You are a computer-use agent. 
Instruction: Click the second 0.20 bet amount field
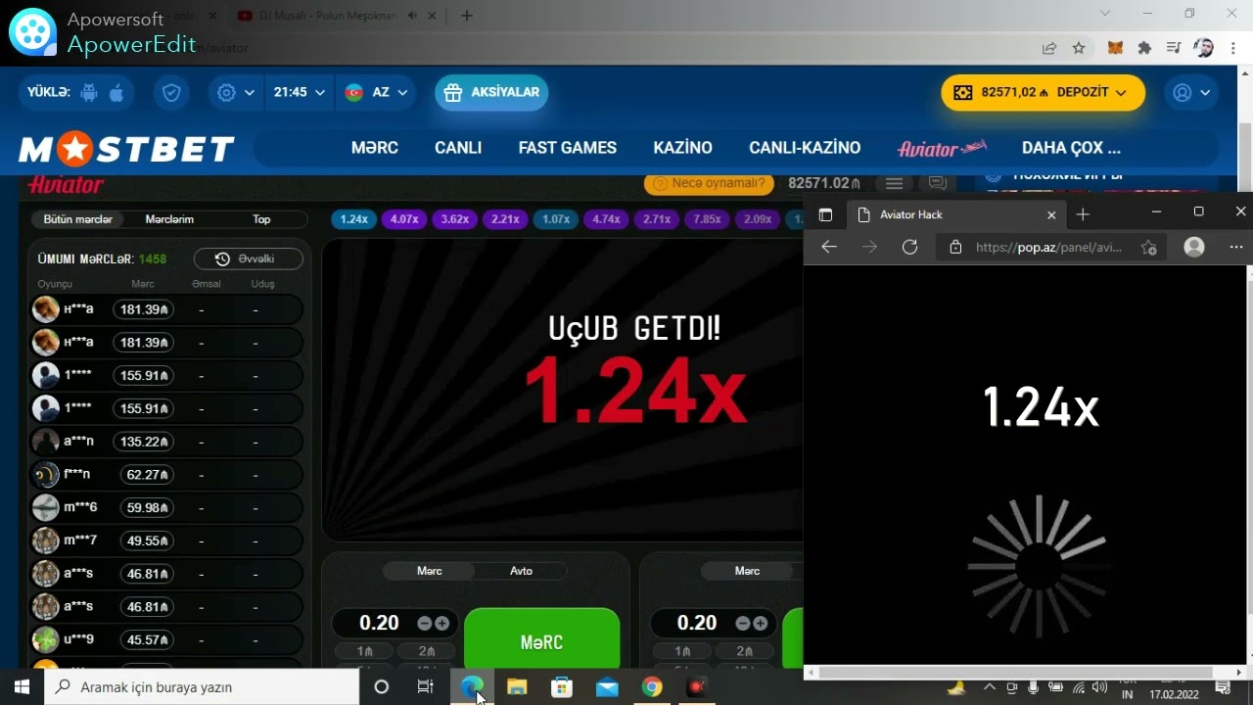pos(697,623)
